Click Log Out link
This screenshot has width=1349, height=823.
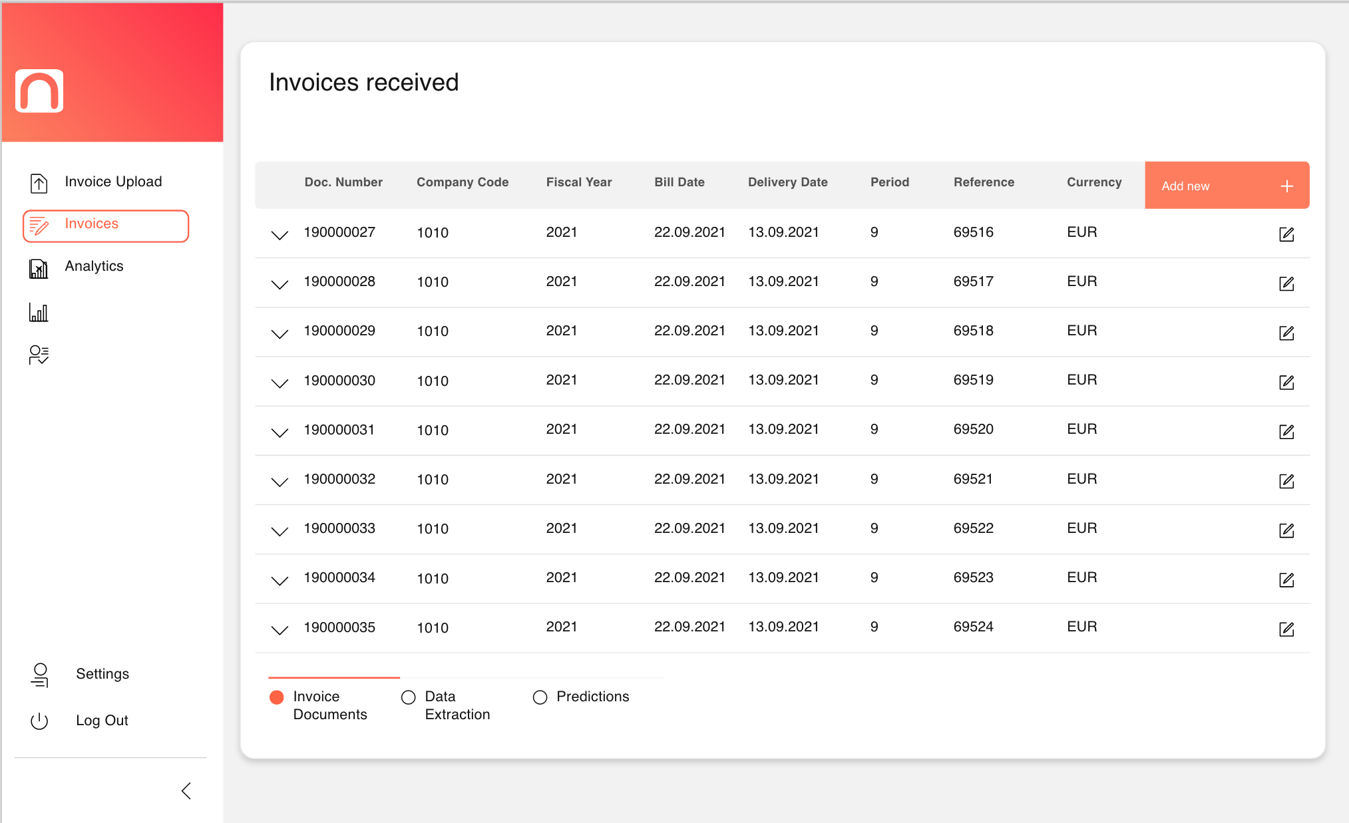[x=102, y=721]
